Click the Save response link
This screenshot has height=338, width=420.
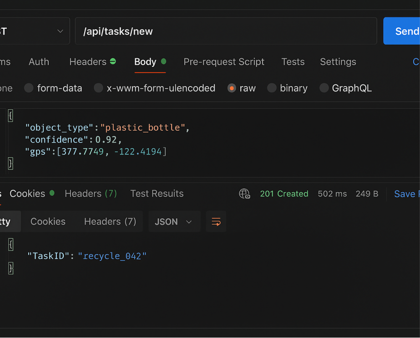point(407,194)
